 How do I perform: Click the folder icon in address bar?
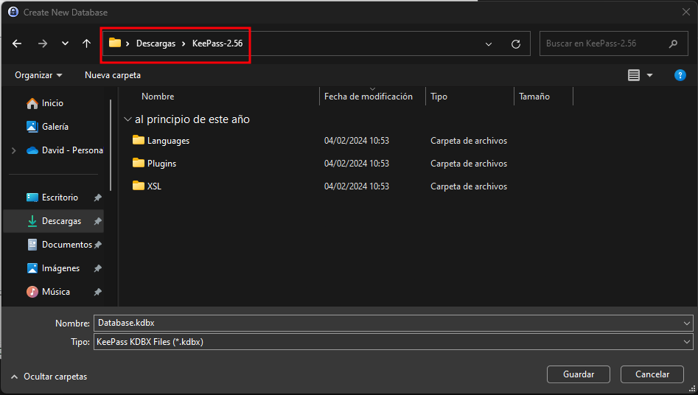115,43
